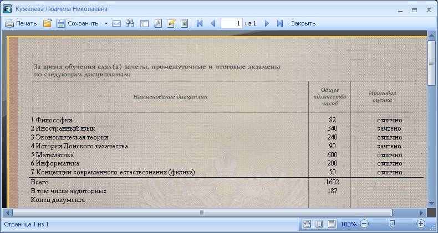The height and width of the screenshot is (233, 438).
Task: Click the "Всего" total row label
Action: 40,182
